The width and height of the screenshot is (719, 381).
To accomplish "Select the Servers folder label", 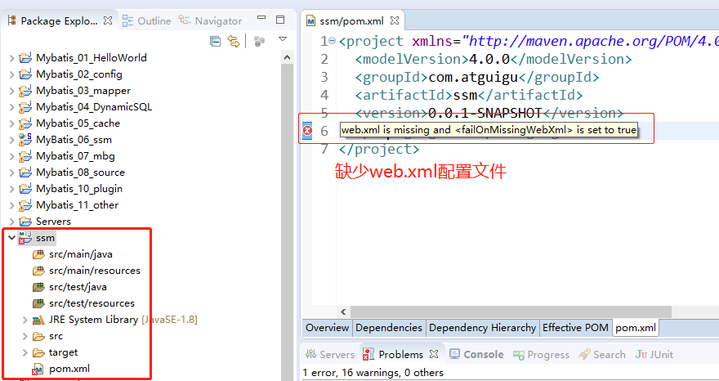I will [53, 222].
